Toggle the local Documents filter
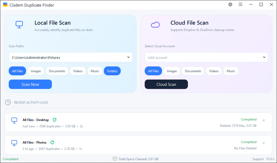Viewport: 277px width, 163px height. (x=57, y=71)
